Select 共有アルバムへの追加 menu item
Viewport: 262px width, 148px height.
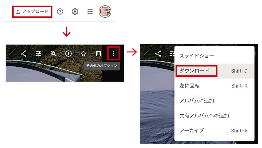pos(214,116)
